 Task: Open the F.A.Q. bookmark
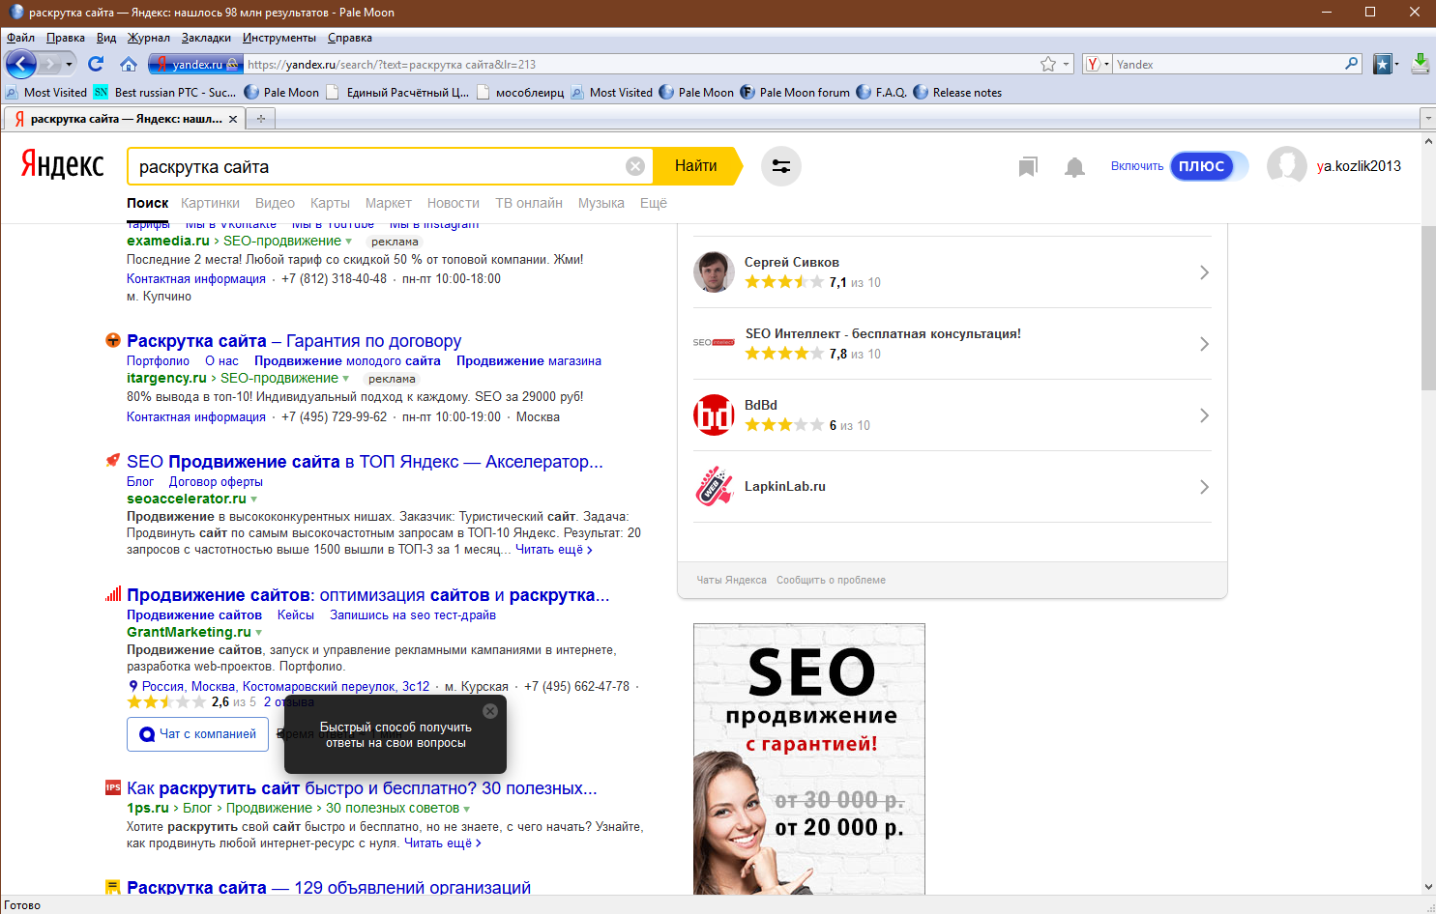(x=881, y=93)
